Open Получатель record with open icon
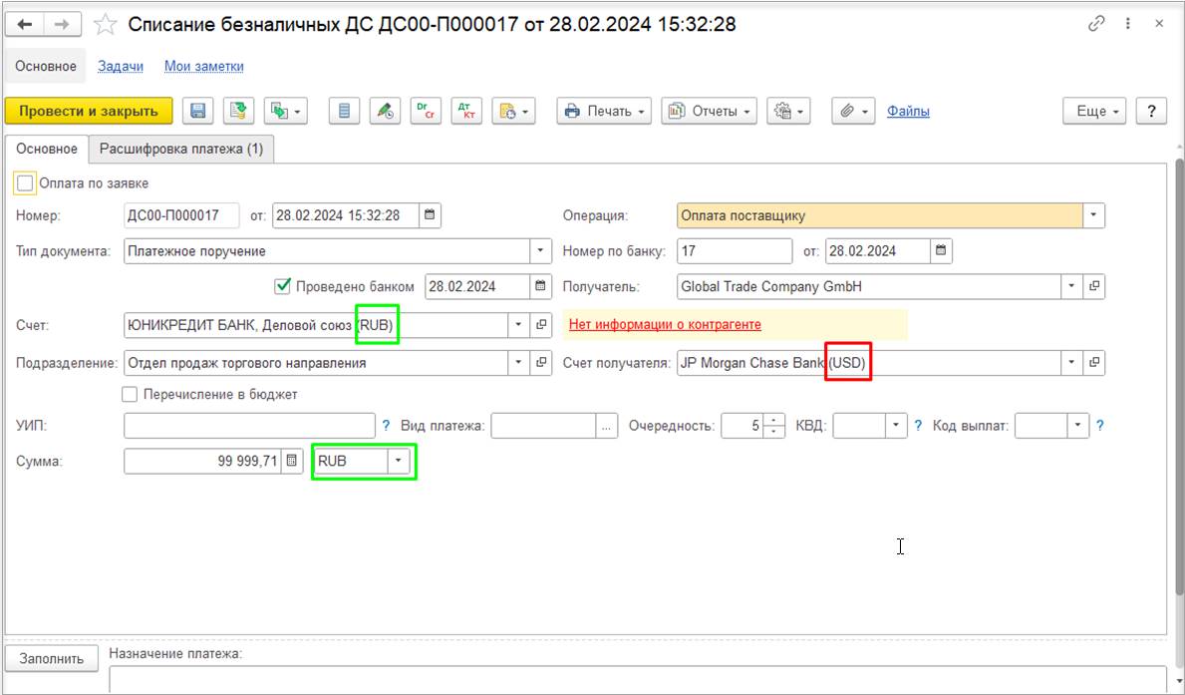This screenshot has width=1185, height=695. 1094,286
